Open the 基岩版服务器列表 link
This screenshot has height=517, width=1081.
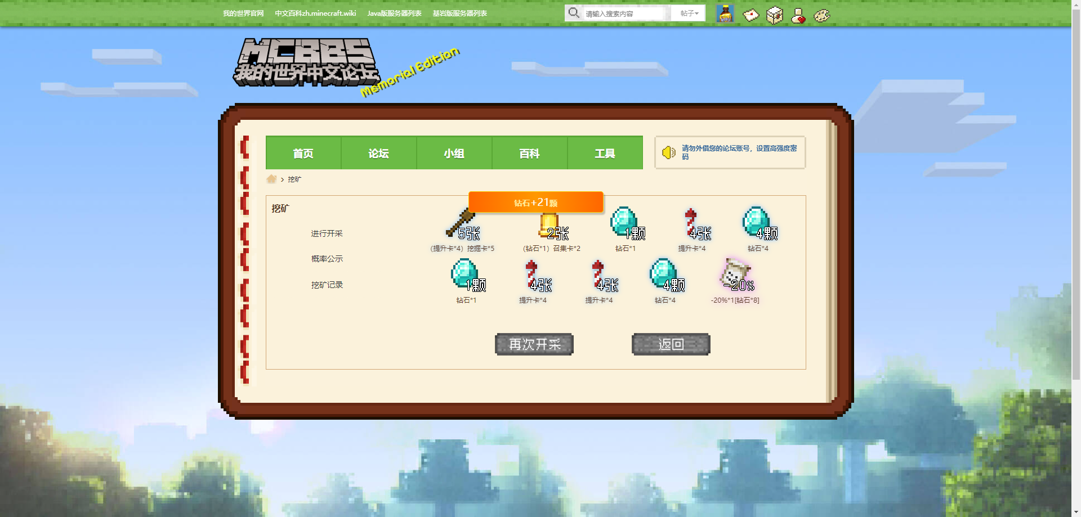pos(459,13)
